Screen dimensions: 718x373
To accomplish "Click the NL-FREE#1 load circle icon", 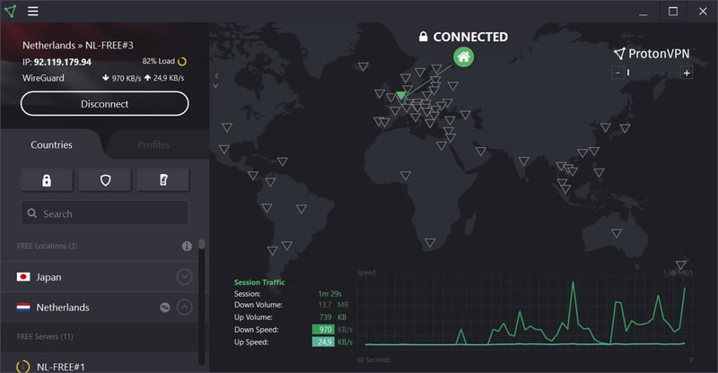I will pyautogui.click(x=23, y=367).
